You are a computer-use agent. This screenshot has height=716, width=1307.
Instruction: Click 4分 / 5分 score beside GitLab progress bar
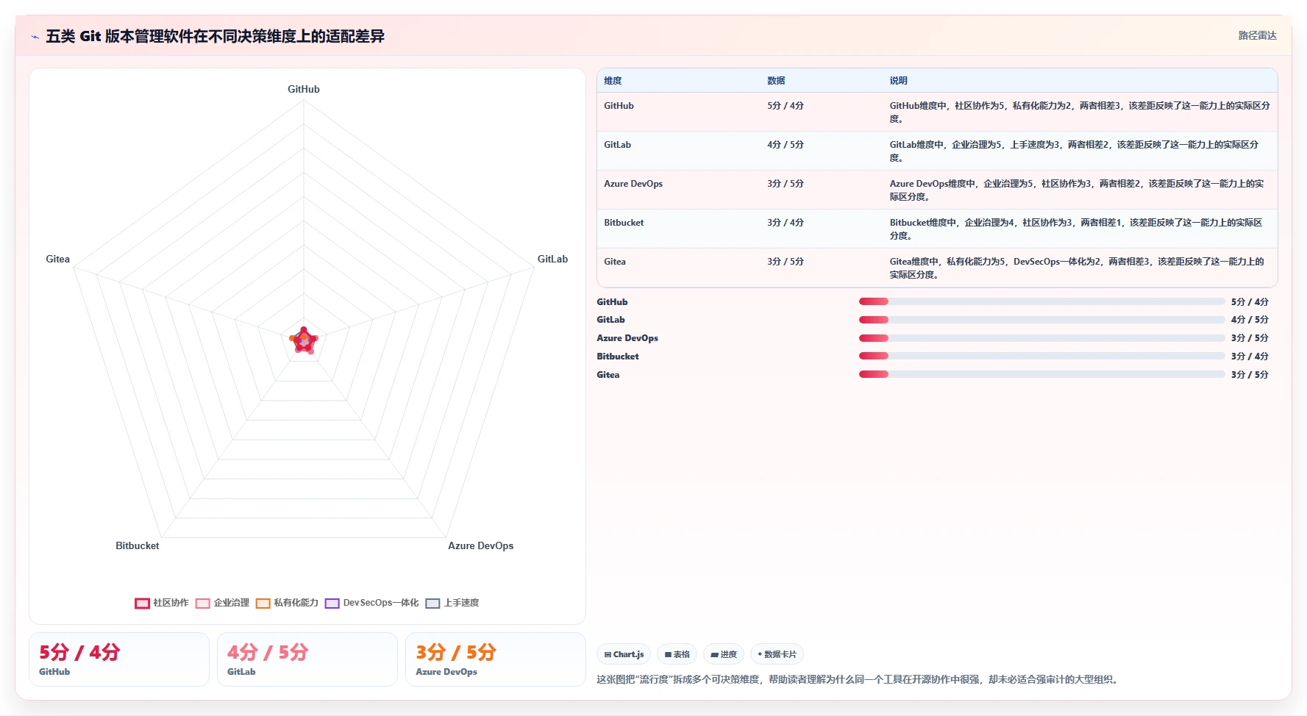[1250, 320]
